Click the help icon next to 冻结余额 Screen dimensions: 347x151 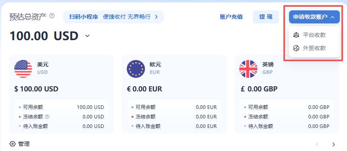(47, 116)
